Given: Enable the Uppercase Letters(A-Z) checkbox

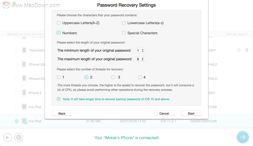Looking at the screenshot, I should click(x=59, y=23).
